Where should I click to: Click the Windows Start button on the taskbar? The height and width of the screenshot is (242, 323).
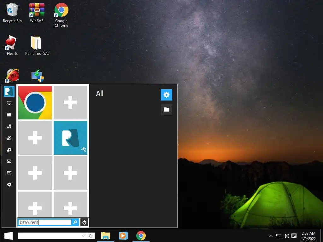tap(9, 236)
